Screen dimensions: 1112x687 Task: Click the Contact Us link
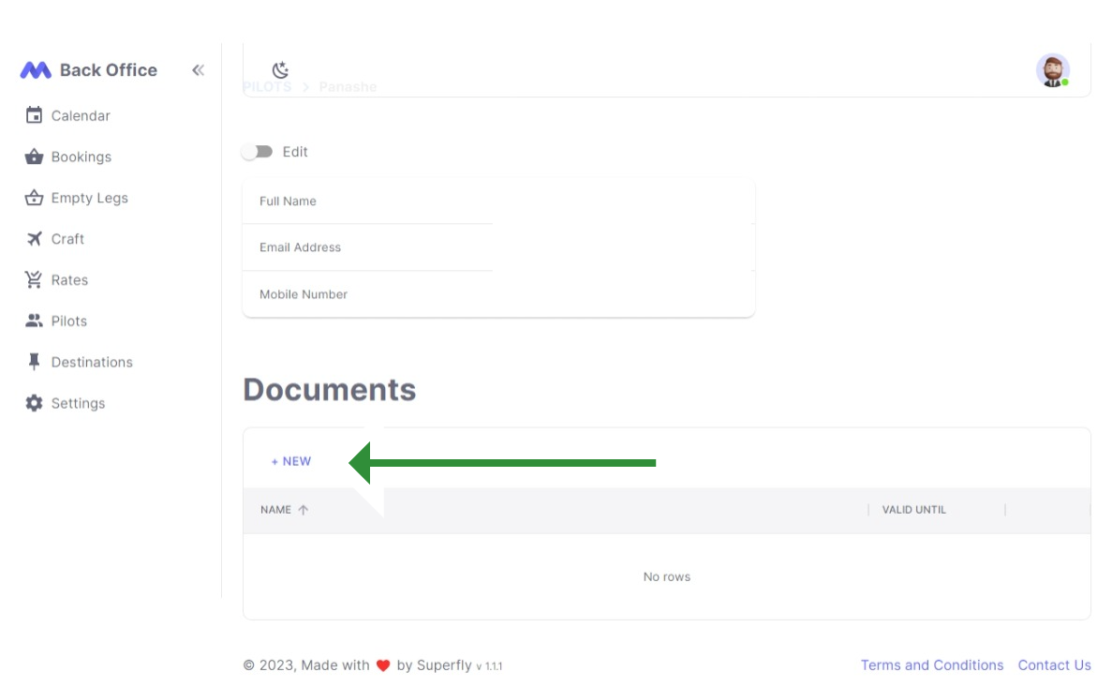[1055, 665]
